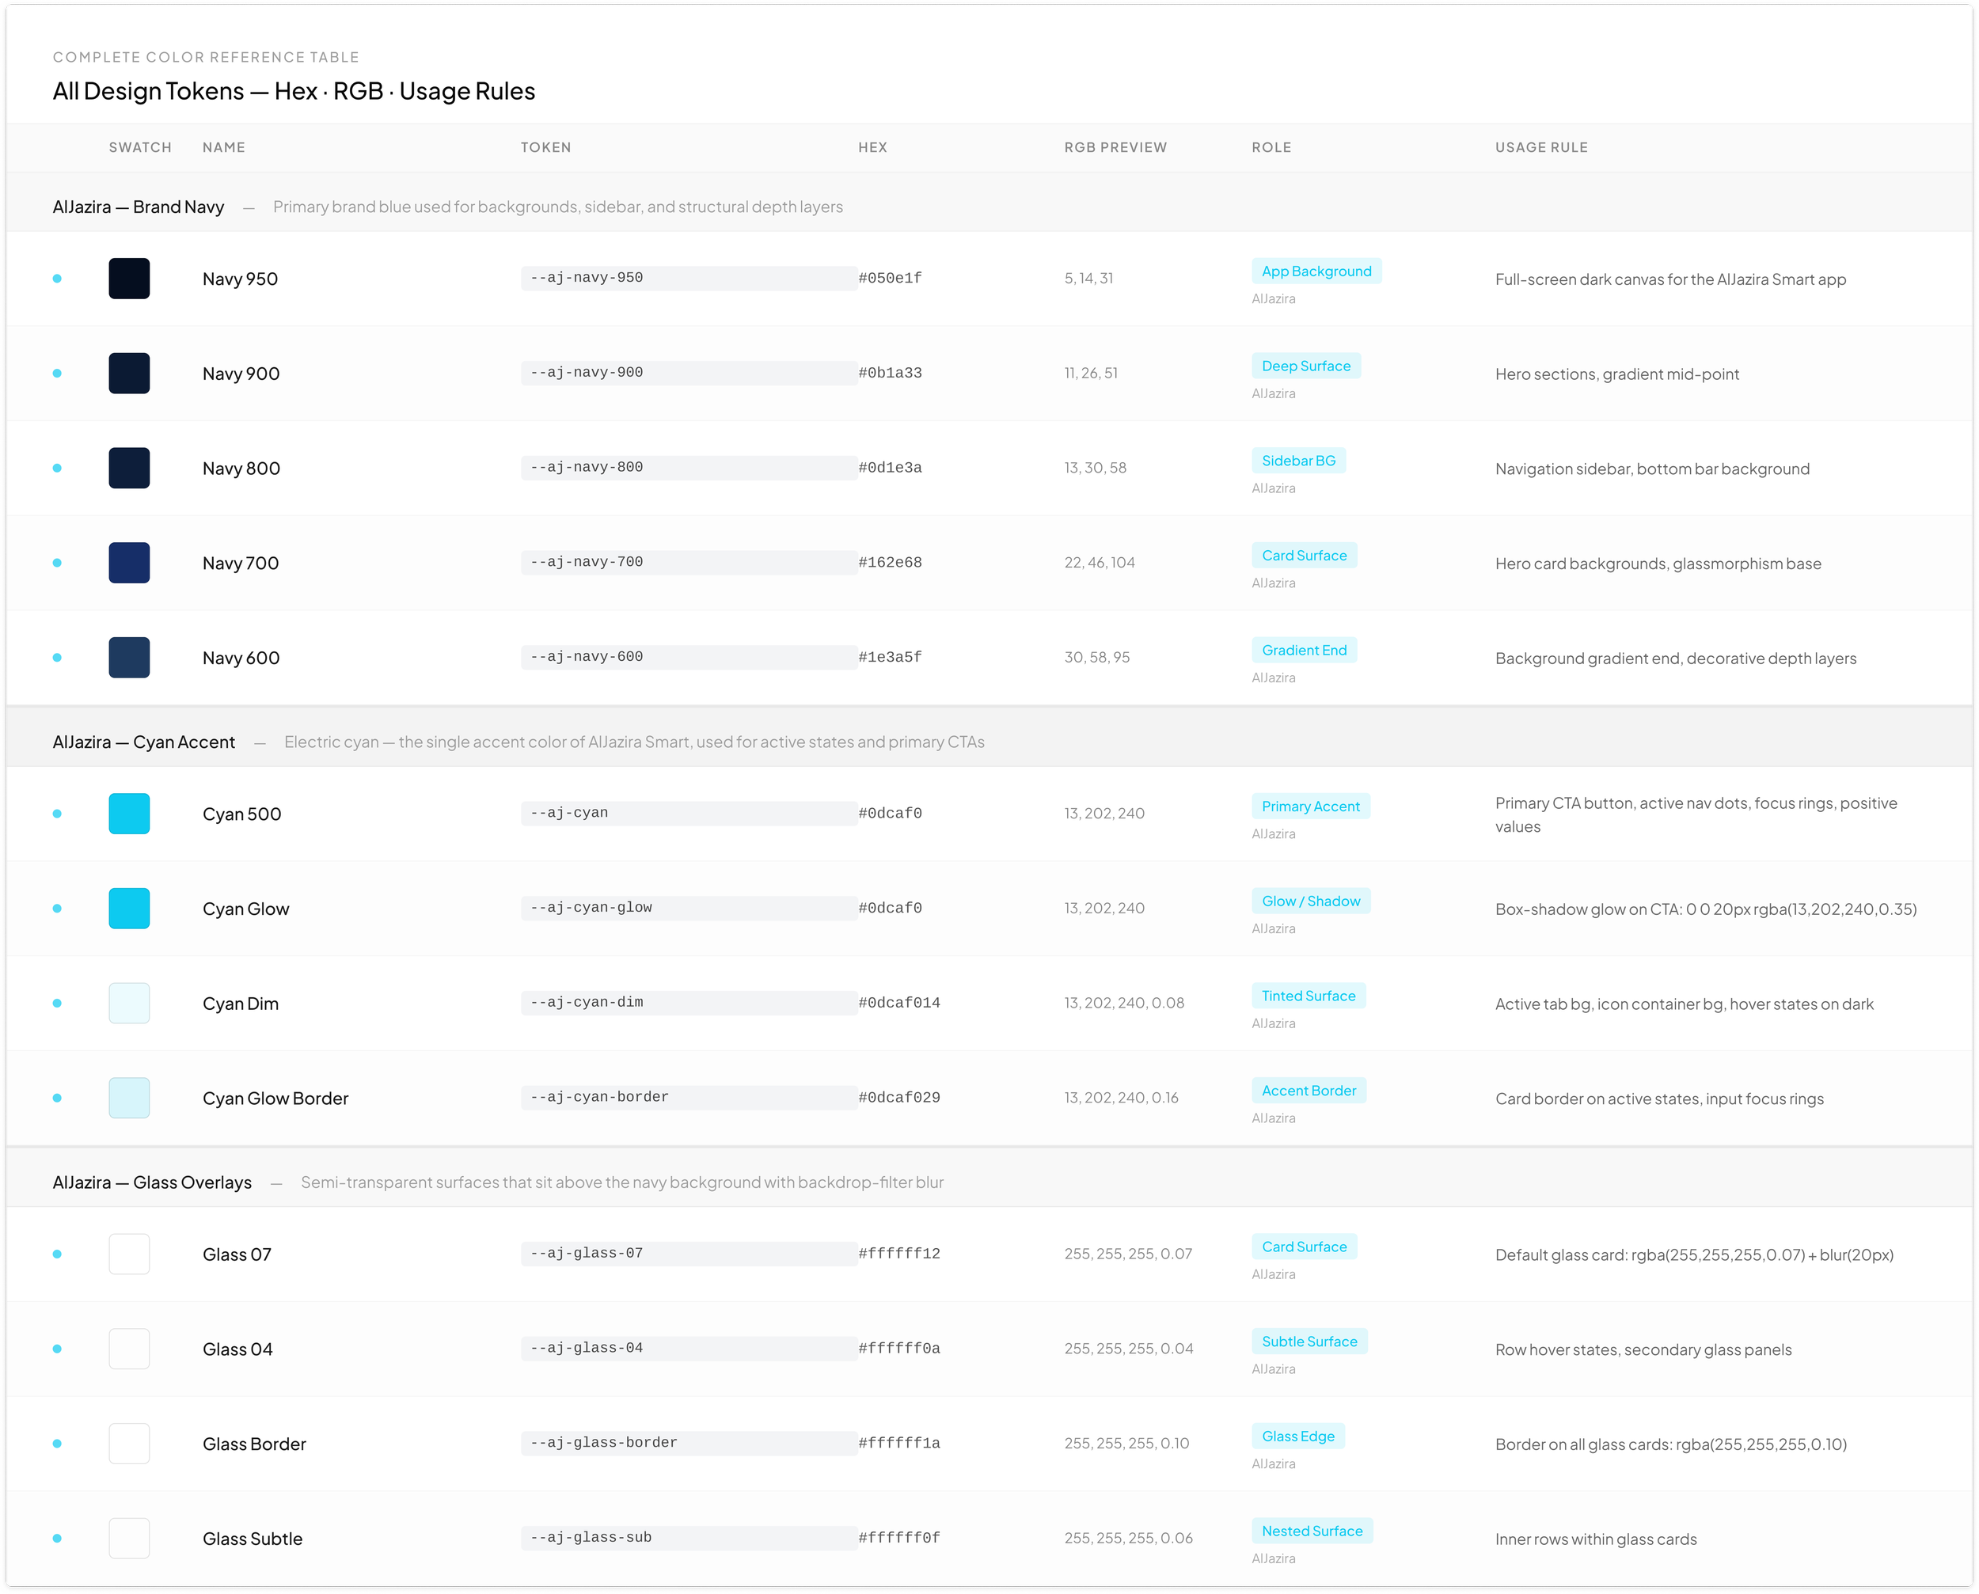This screenshot has height=1594, width=1979.
Task: Select the RGB PREVIEW column header
Action: [x=1115, y=147]
